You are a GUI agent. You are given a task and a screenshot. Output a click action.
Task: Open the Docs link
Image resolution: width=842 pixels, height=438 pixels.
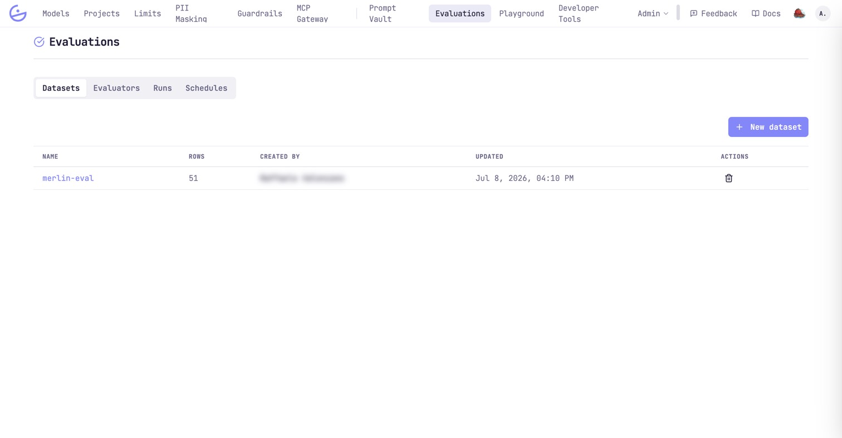pos(766,13)
